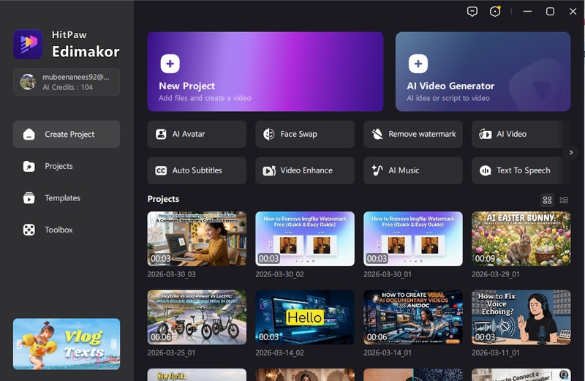Open Toolbox section in the sidebar
Viewport: 585px width, 381px height.
click(67, 230)
